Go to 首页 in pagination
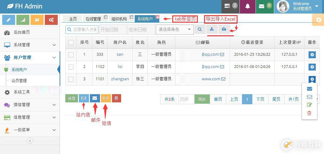This screenshot has height=154, width=324. click(218, 100)
